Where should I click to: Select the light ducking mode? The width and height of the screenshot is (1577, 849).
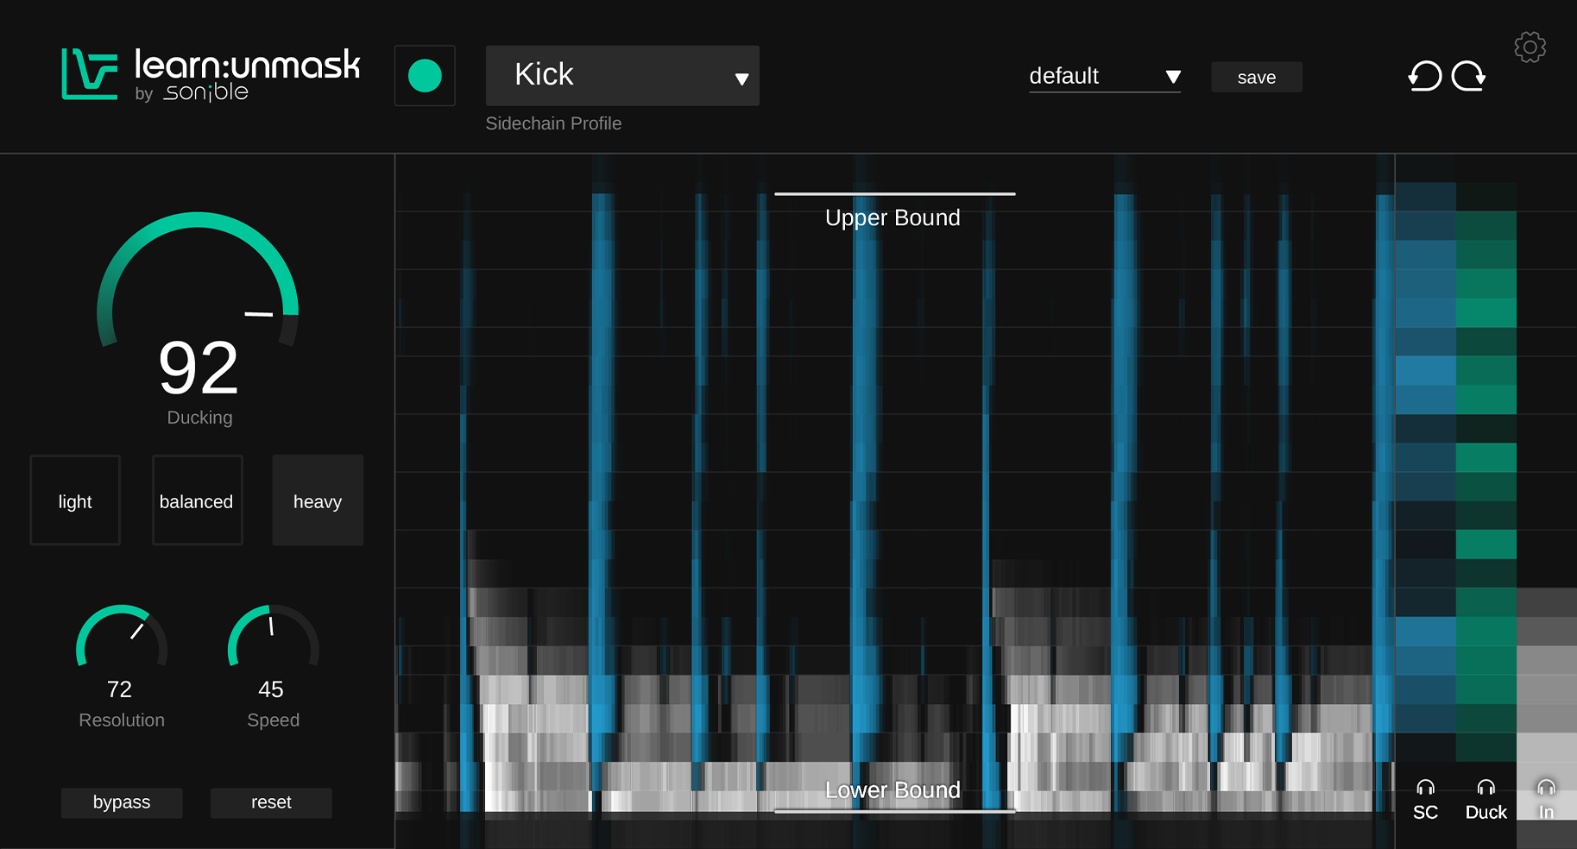click(x=75, y=500)
